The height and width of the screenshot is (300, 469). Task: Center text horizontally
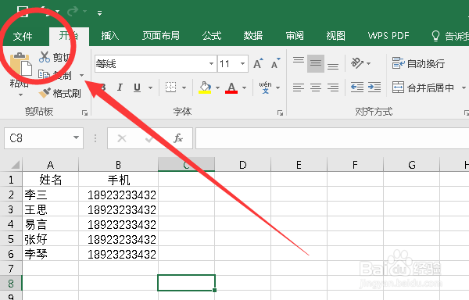[316, 87]
